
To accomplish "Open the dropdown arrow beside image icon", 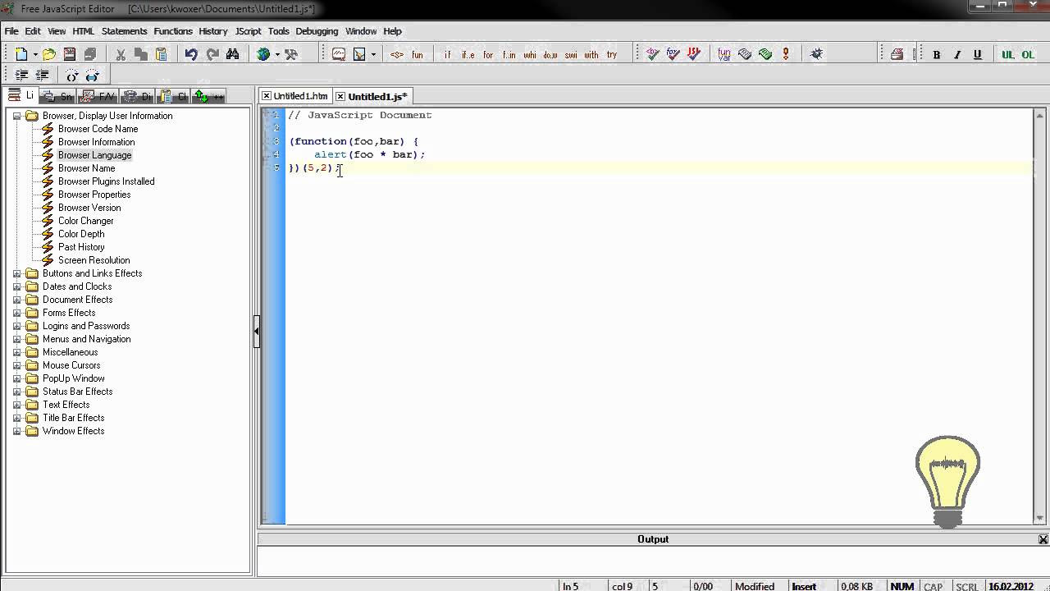I will point(373,55).
